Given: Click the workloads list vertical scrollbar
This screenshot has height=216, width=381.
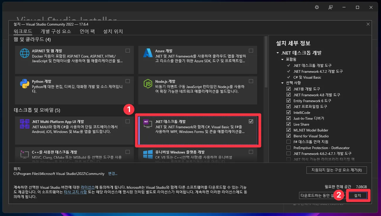Looking at the screenshot, I should pyautogui.click(x=266, y=62).
